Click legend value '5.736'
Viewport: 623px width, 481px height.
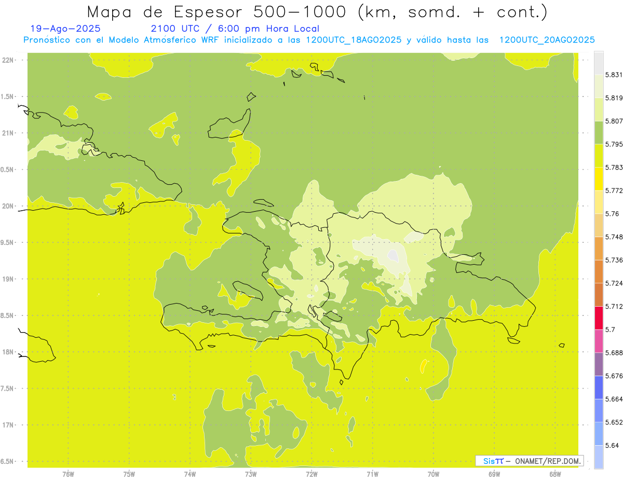614,260
